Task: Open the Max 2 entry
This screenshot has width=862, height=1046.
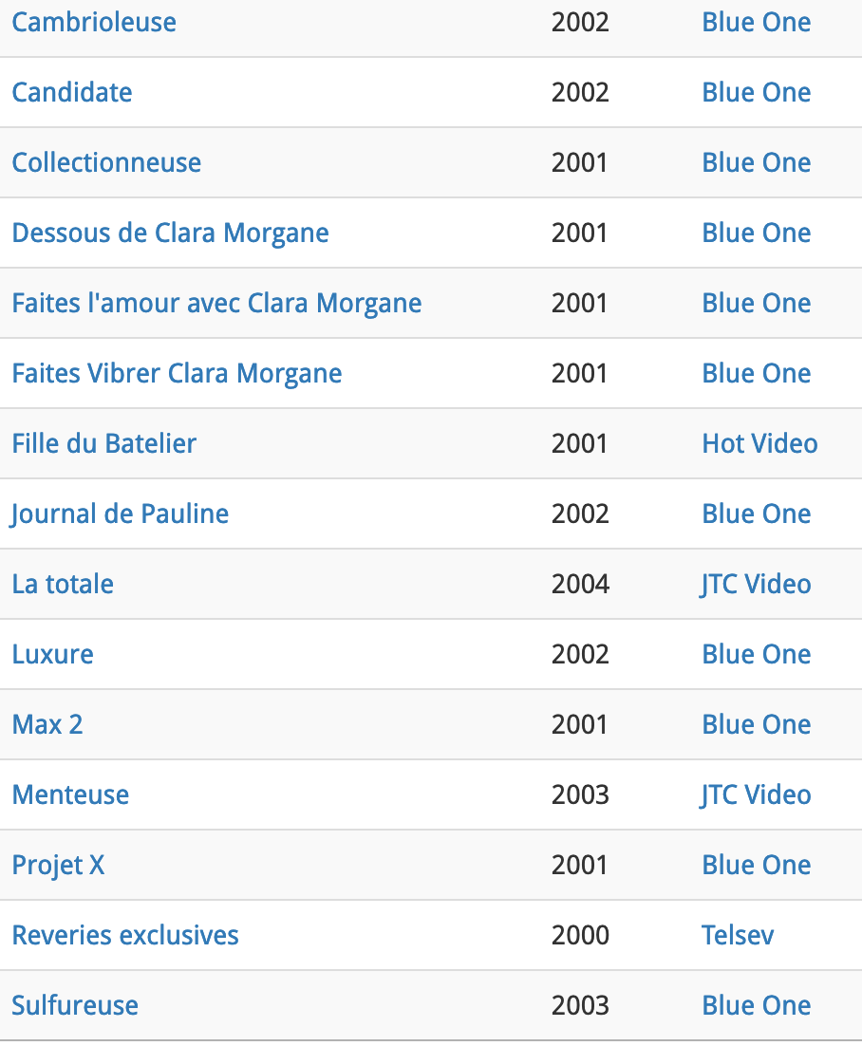Action: tap(47, 724)
